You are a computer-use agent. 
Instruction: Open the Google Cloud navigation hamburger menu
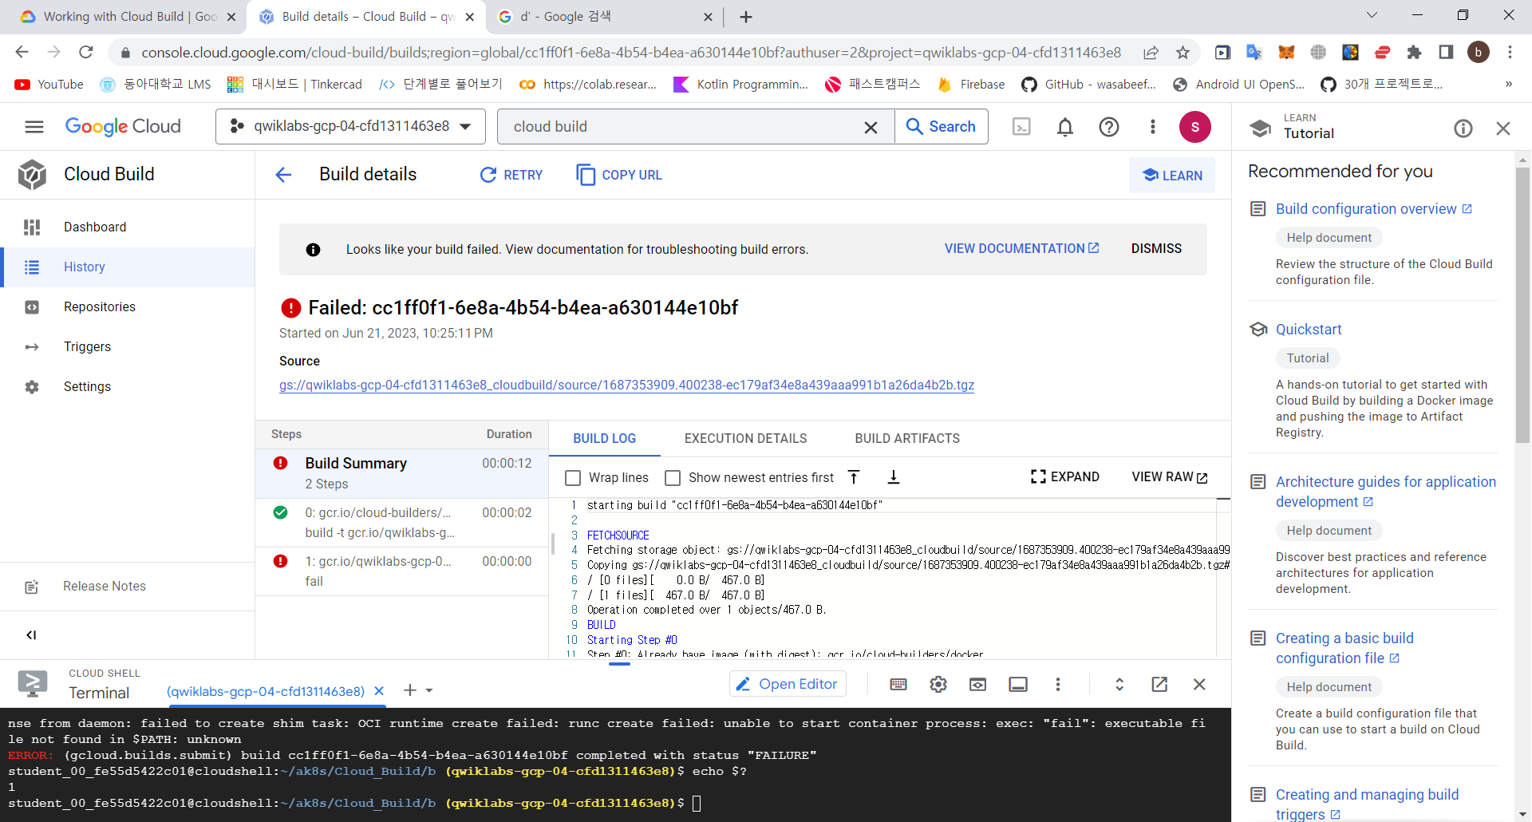pyautogui.click(x=34, y=127)
